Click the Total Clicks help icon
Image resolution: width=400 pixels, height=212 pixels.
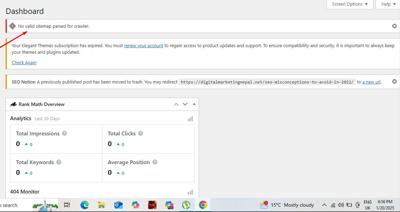coord(141,133)
